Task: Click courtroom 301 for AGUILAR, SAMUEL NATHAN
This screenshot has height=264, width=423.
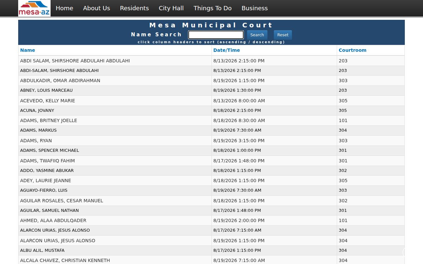Action: click(343, 211)
